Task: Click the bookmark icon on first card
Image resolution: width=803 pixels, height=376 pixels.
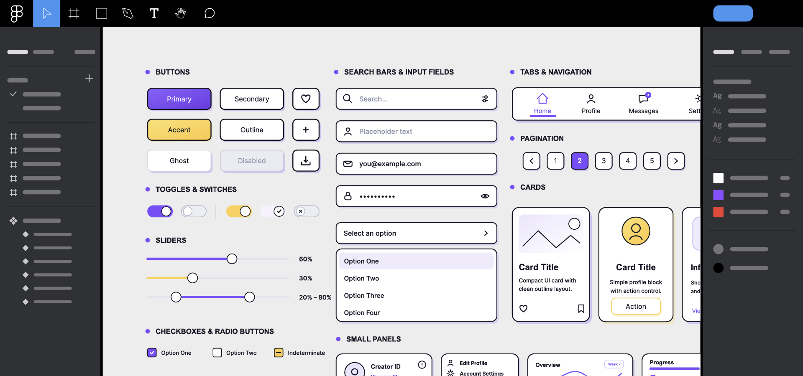Action: 581,308
